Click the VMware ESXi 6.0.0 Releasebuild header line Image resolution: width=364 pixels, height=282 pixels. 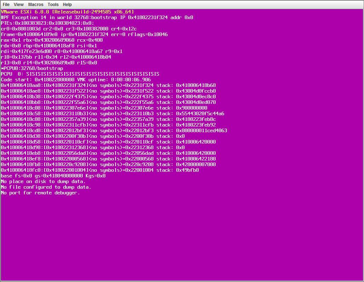pyautogui.click(x=67, y=12)
